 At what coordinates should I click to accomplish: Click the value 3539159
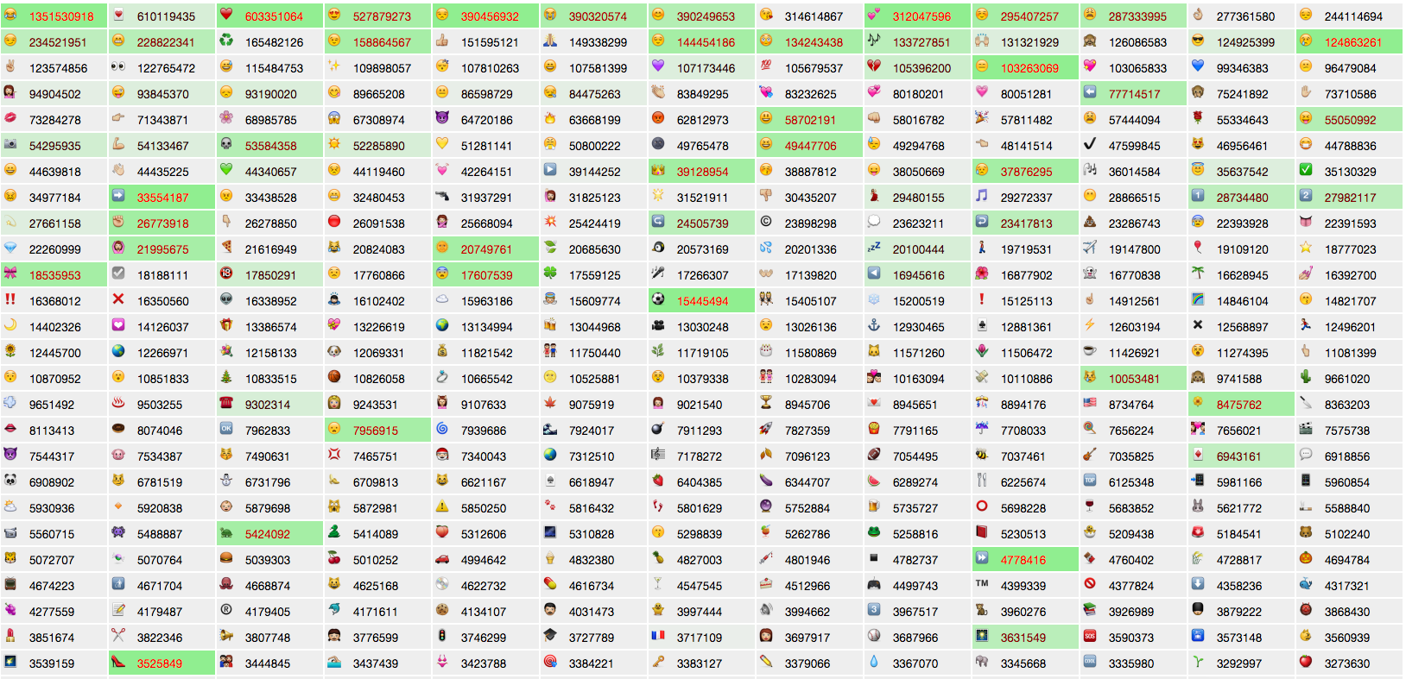click(52, 663)
